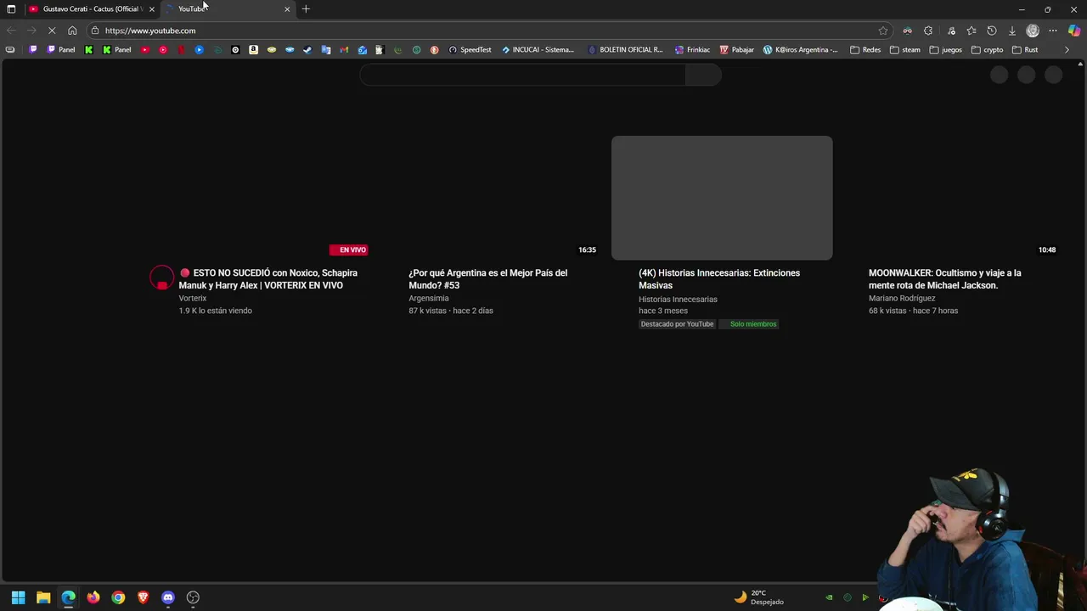The image size is (1087, 611).
Task: Open the second Kick Panel bookmark
Action: tap(116, 49)
